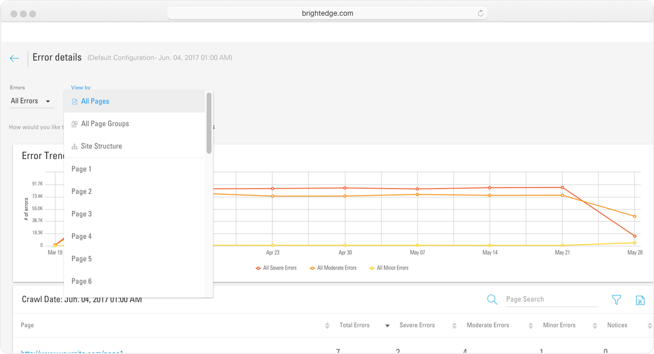The width and height of the screenshot is (654, 354).
Task: Click the dropdown list scrollbar thumb
Action: coord(209,123)
